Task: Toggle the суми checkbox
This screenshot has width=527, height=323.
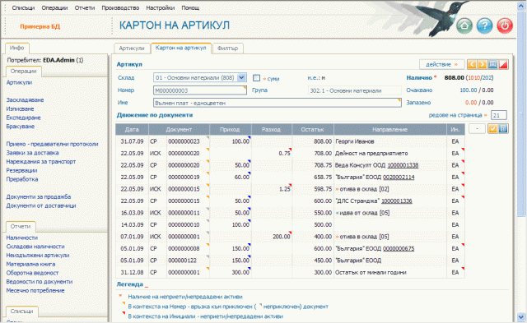Action: pyautogui.click(x=256, y=78)
